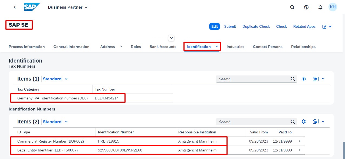Image resolution: width=345 pixels, height=159 pixels.
Task: Click the SAP logo
Action: click(32, 7)
